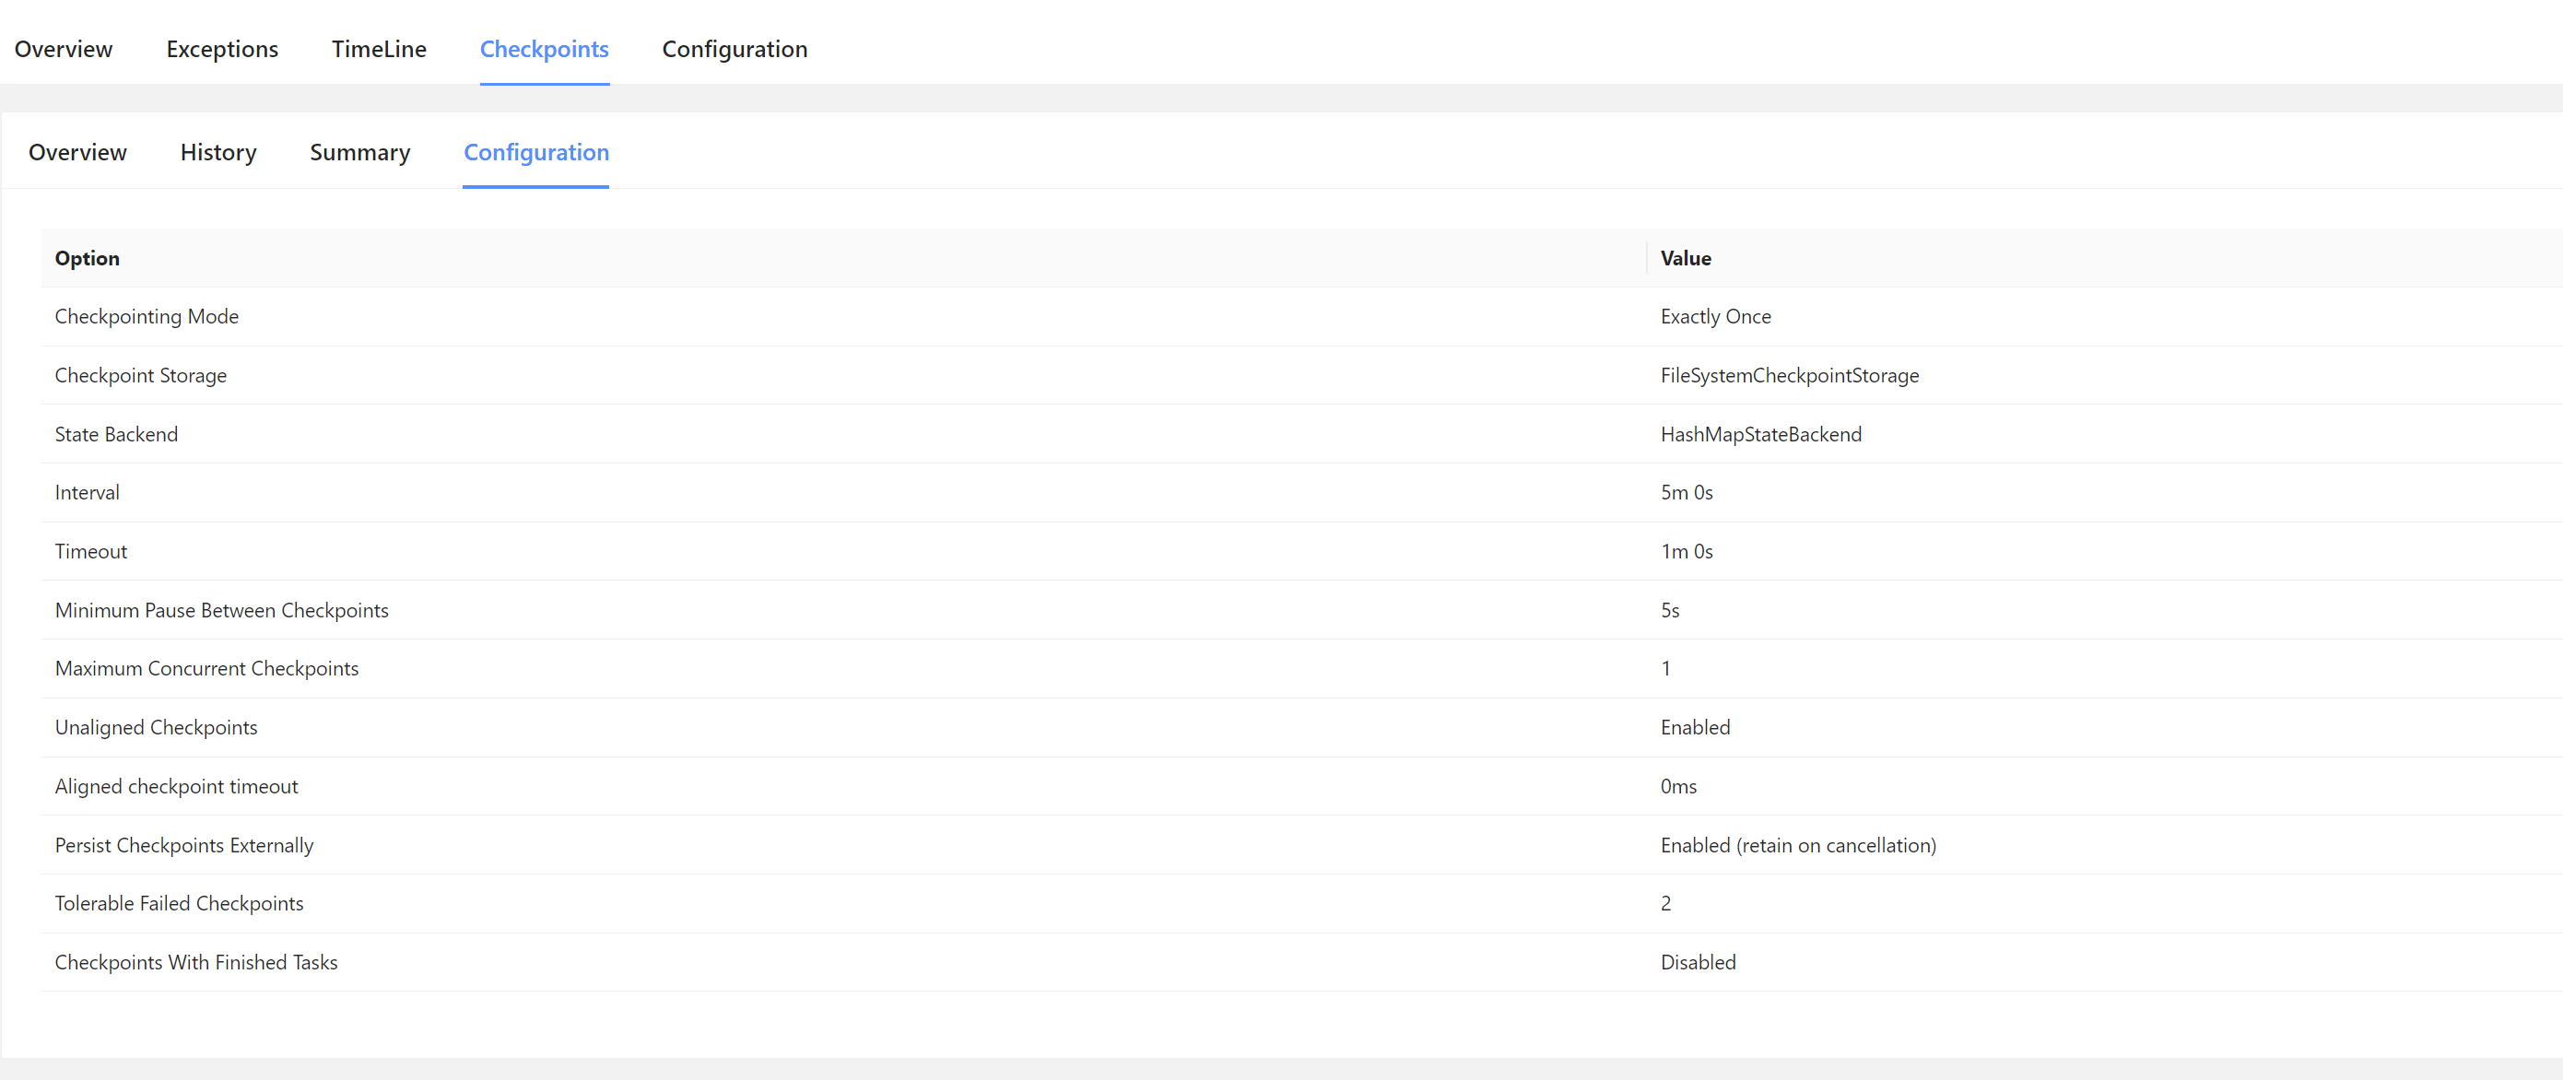Click the Option column header
The image size is (2563, 1080).
coord(88,259)
